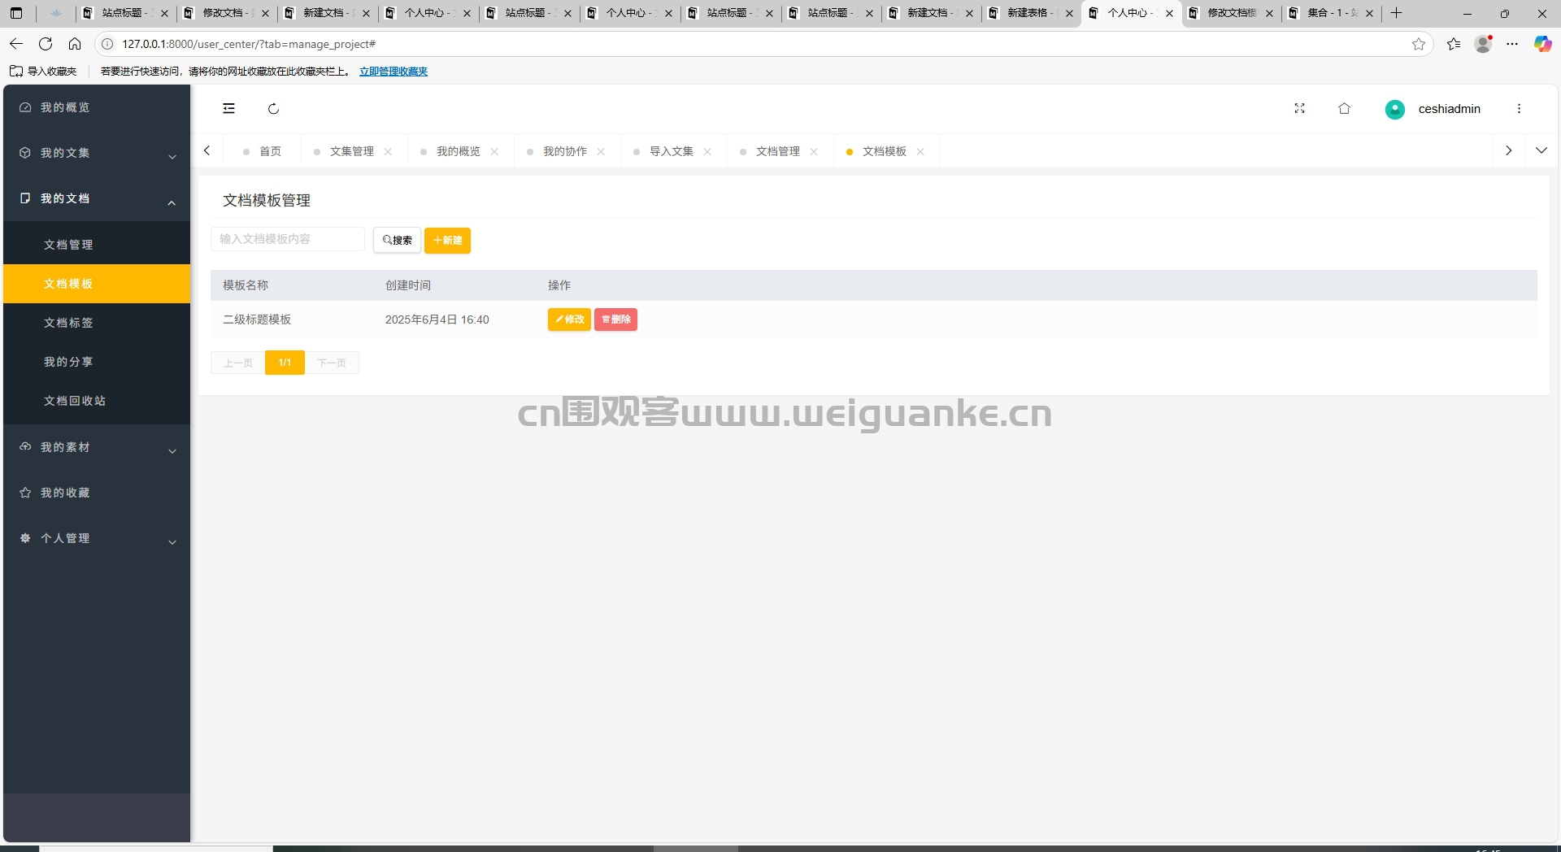Click the browser back arrow
The height and width of the screenshot is (852, 1561).
tap(16, 44)
